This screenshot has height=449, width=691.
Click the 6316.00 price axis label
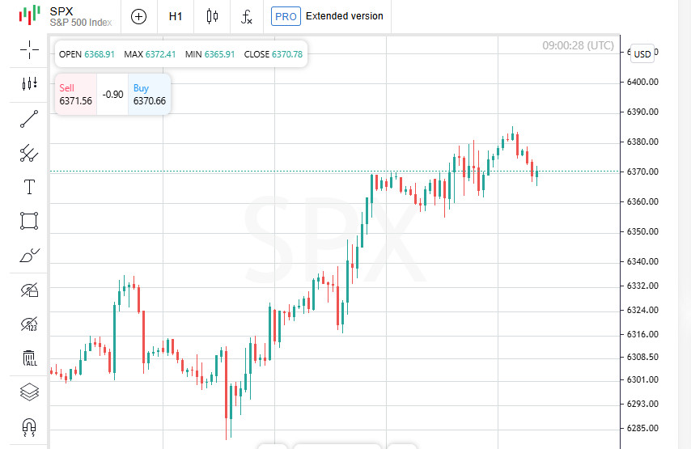pos(642,334)
